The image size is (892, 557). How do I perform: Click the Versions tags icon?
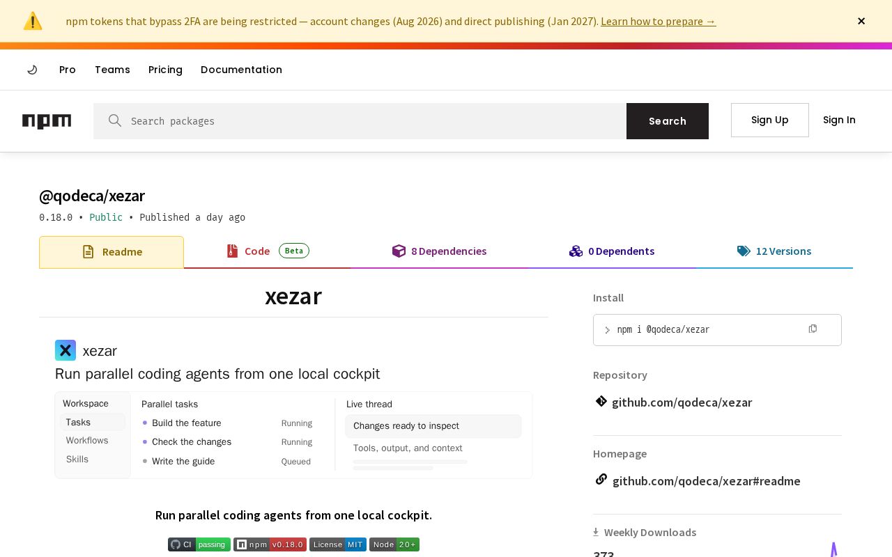tap(744, 251)
